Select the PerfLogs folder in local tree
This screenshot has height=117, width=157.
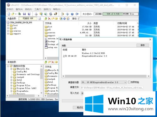pos(19,82)
